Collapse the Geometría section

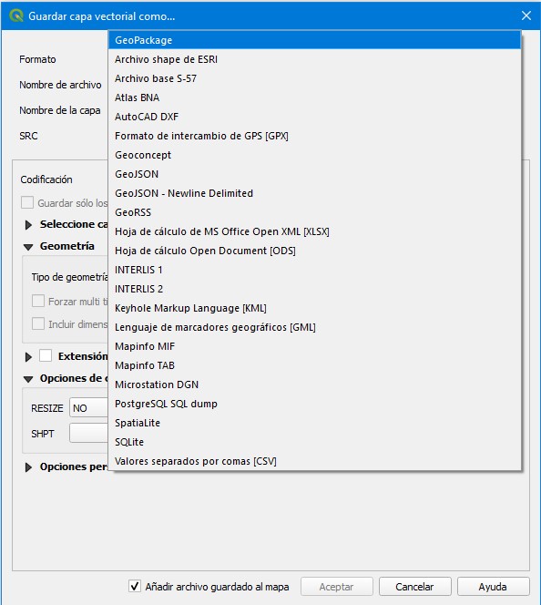pos(28,247)
